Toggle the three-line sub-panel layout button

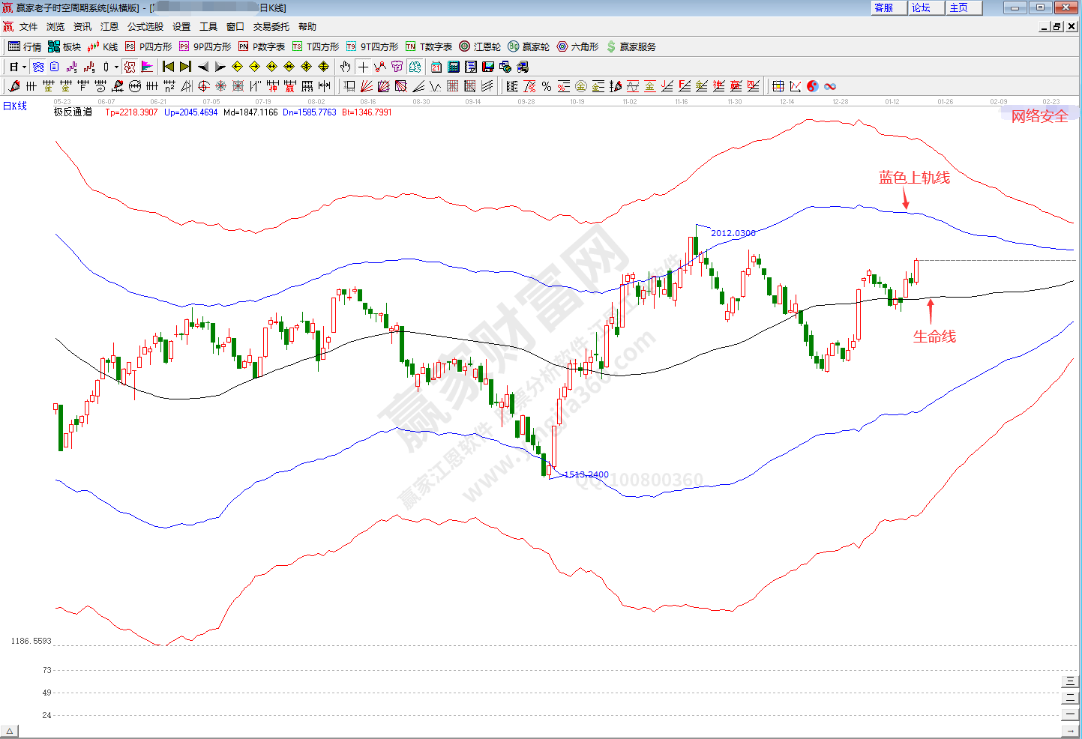pos(1070,681)
